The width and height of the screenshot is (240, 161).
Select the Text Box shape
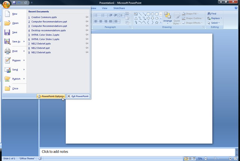pos(136,14)
